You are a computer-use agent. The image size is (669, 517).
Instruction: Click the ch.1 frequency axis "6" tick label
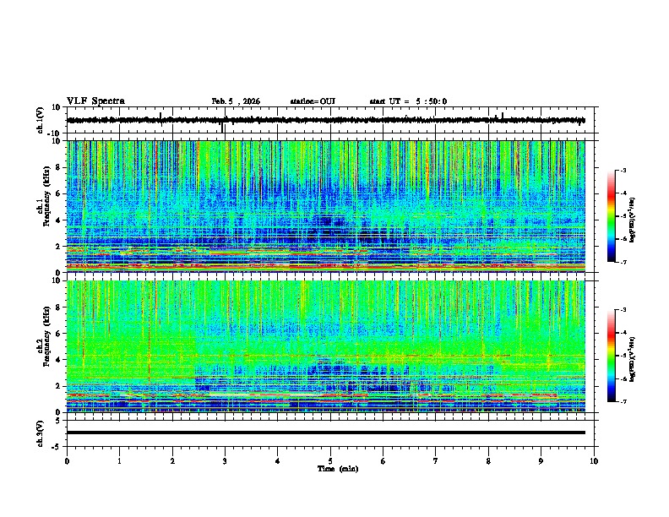pos(59,193)
